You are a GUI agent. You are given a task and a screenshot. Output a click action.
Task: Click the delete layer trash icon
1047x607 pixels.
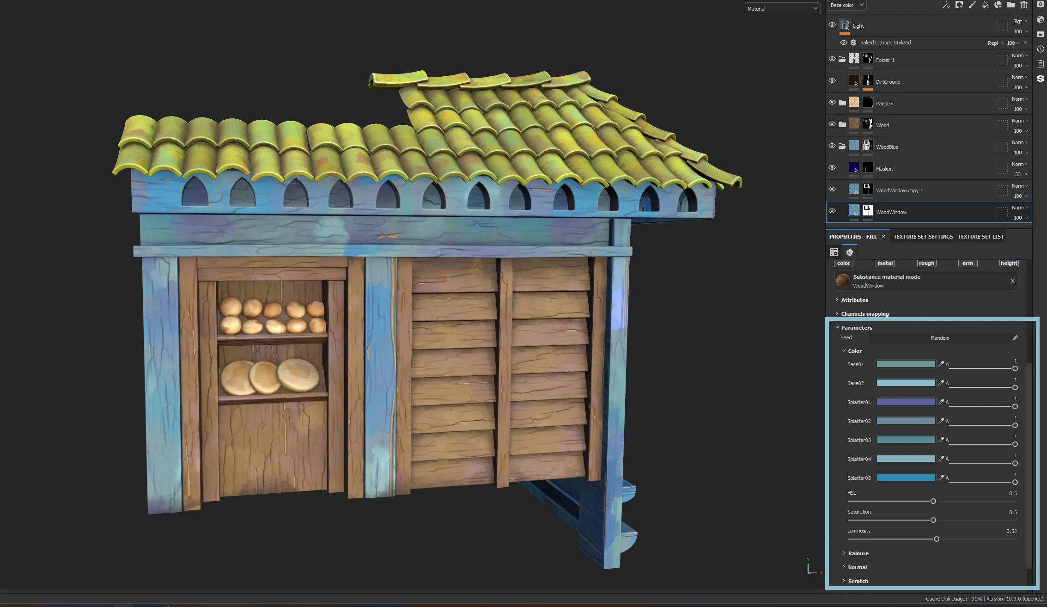1024,5
